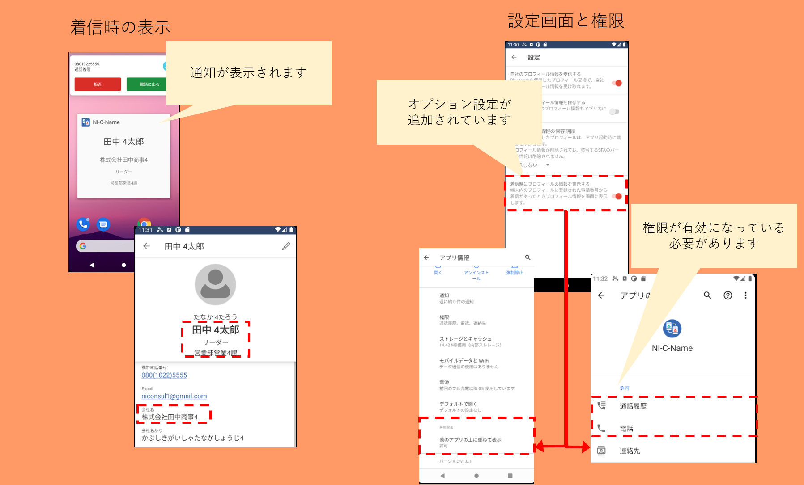
Task: Expand the retention period dropdown arrow
Action: [x=548, y=165]
